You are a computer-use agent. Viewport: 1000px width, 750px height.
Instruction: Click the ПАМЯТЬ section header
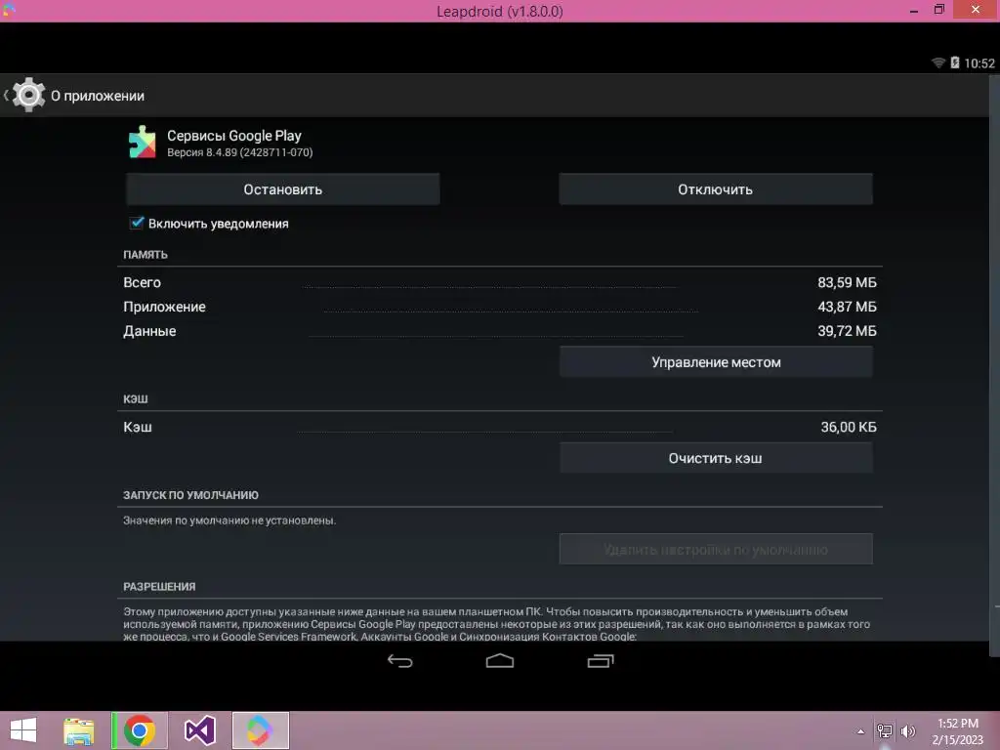point(146,255)
